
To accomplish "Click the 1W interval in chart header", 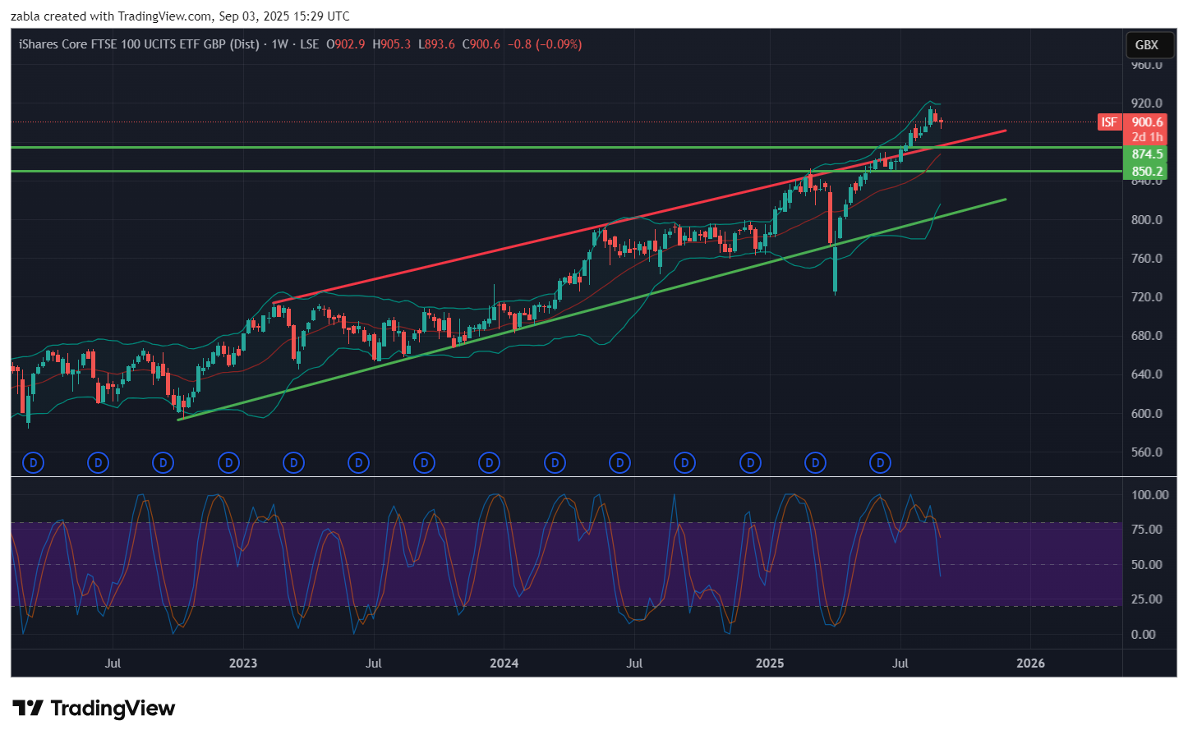I will (x=279, y=44).
